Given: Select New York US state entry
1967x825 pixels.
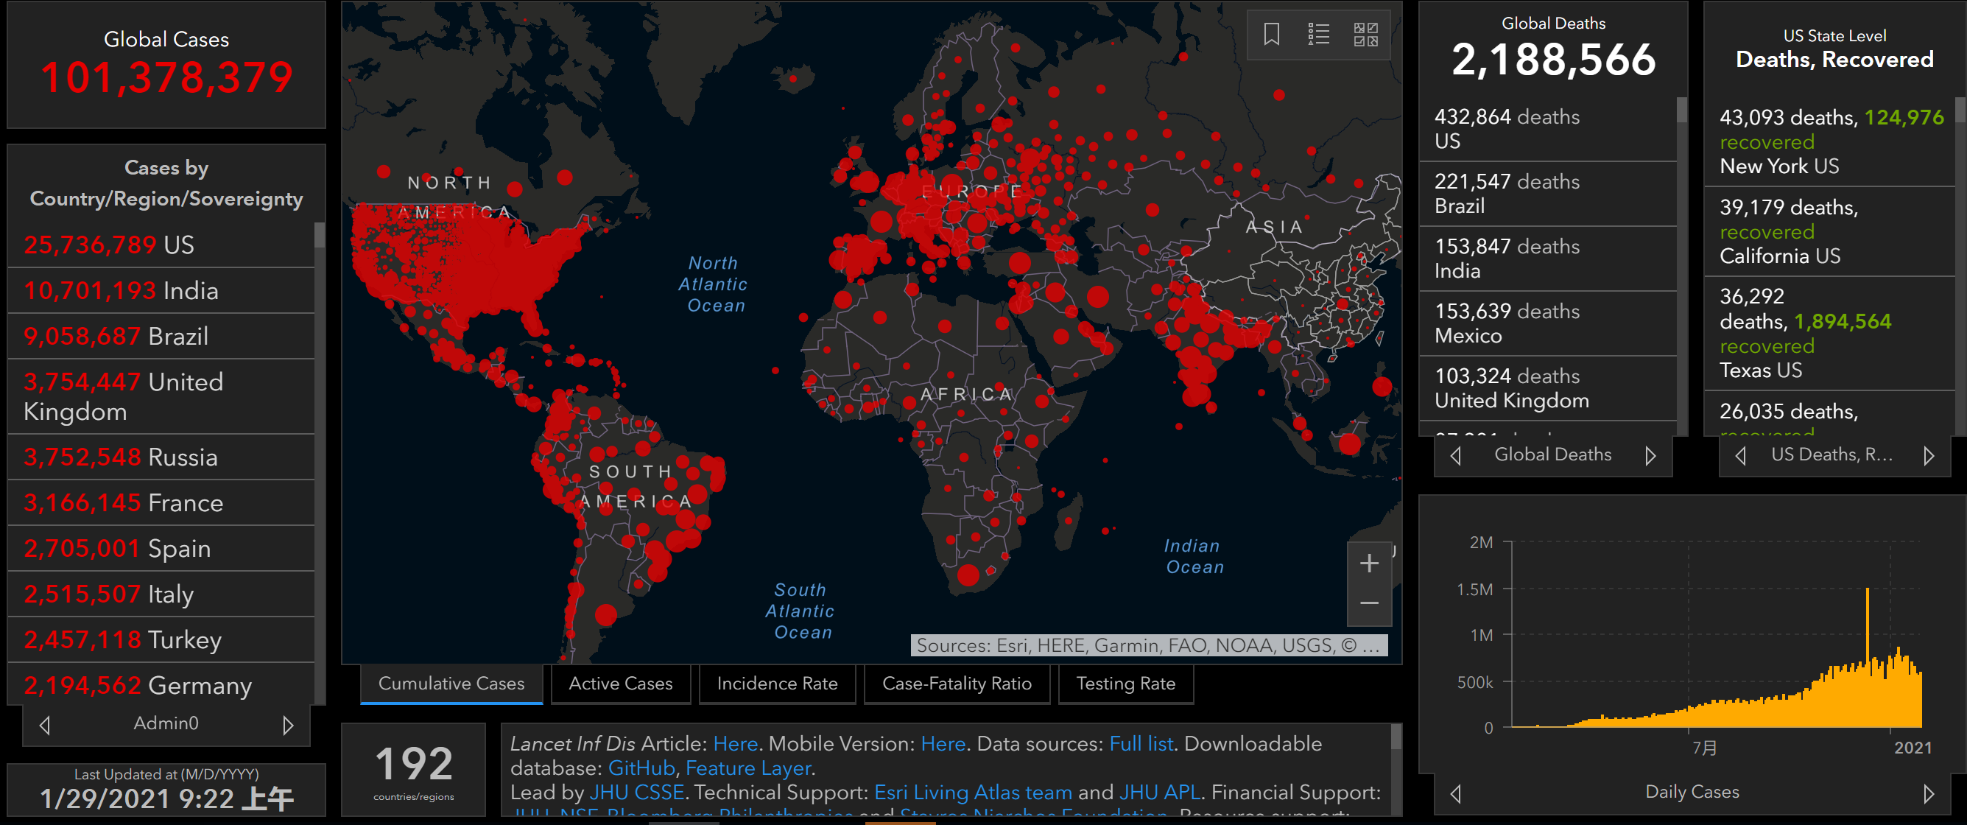Looking at the screenshot, I should (x=1829, y=142).
